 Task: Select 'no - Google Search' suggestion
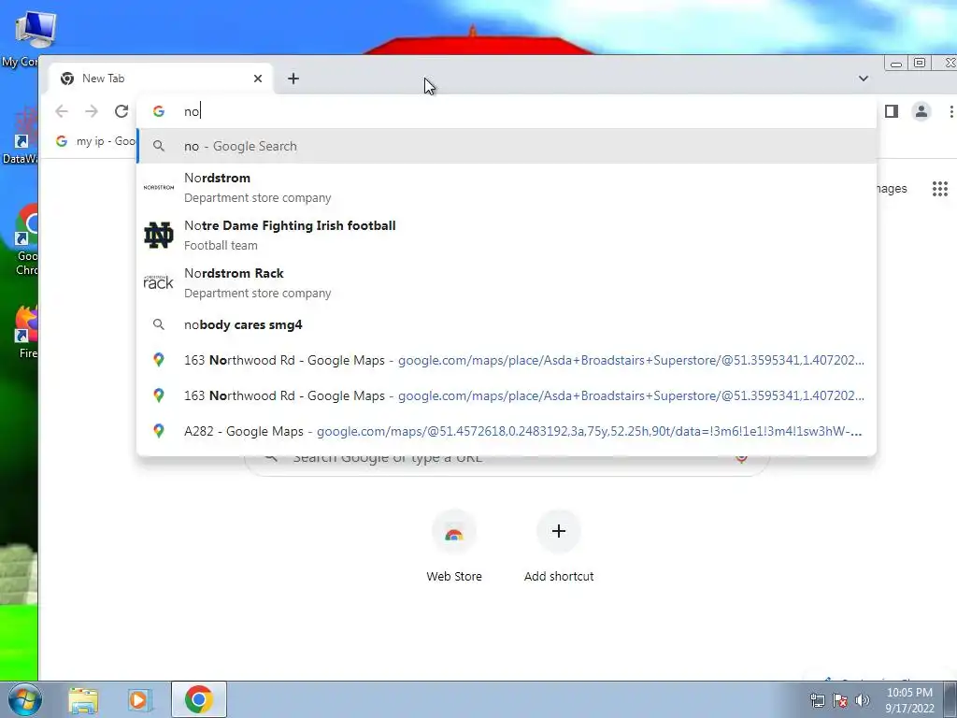pos(507,146)
